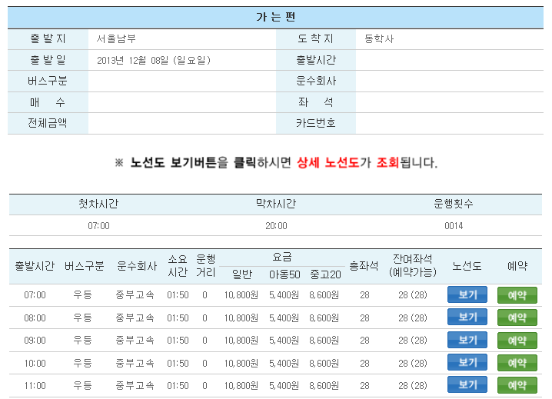
Task: Click first bus time value 07:00 under 첫차시간
Action: [x=98, y=226]
